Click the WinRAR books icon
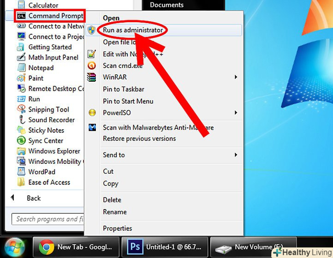 (91, 77)
